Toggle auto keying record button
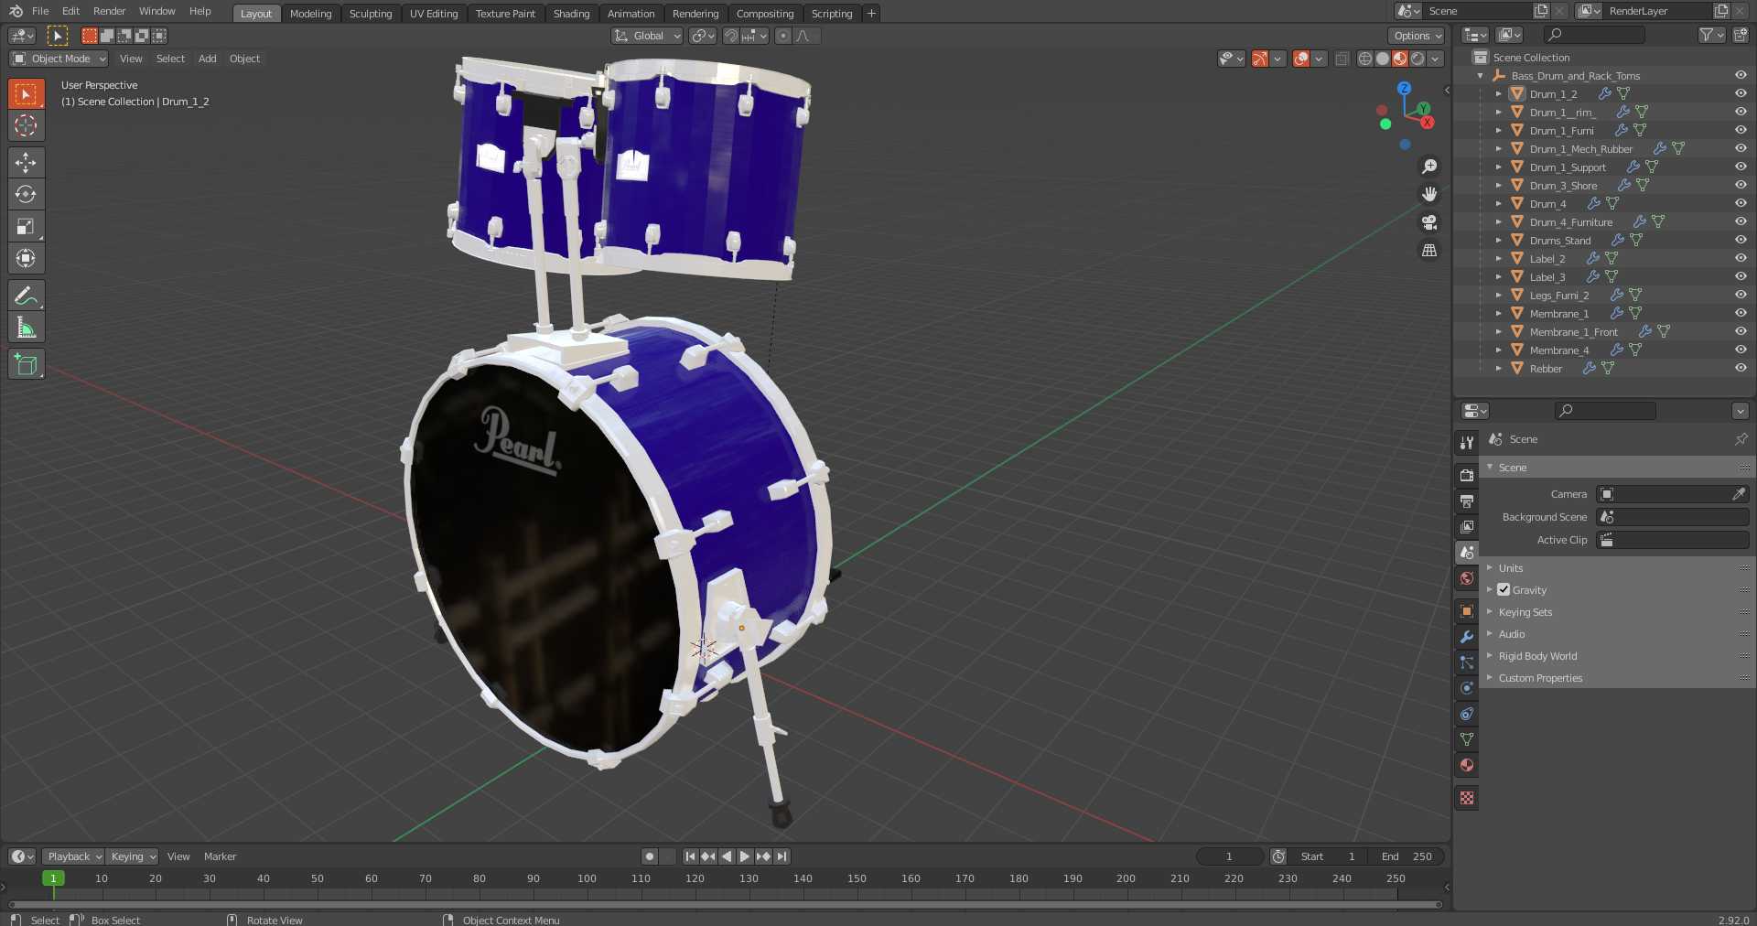1757x926 pixels. (650, 856)
